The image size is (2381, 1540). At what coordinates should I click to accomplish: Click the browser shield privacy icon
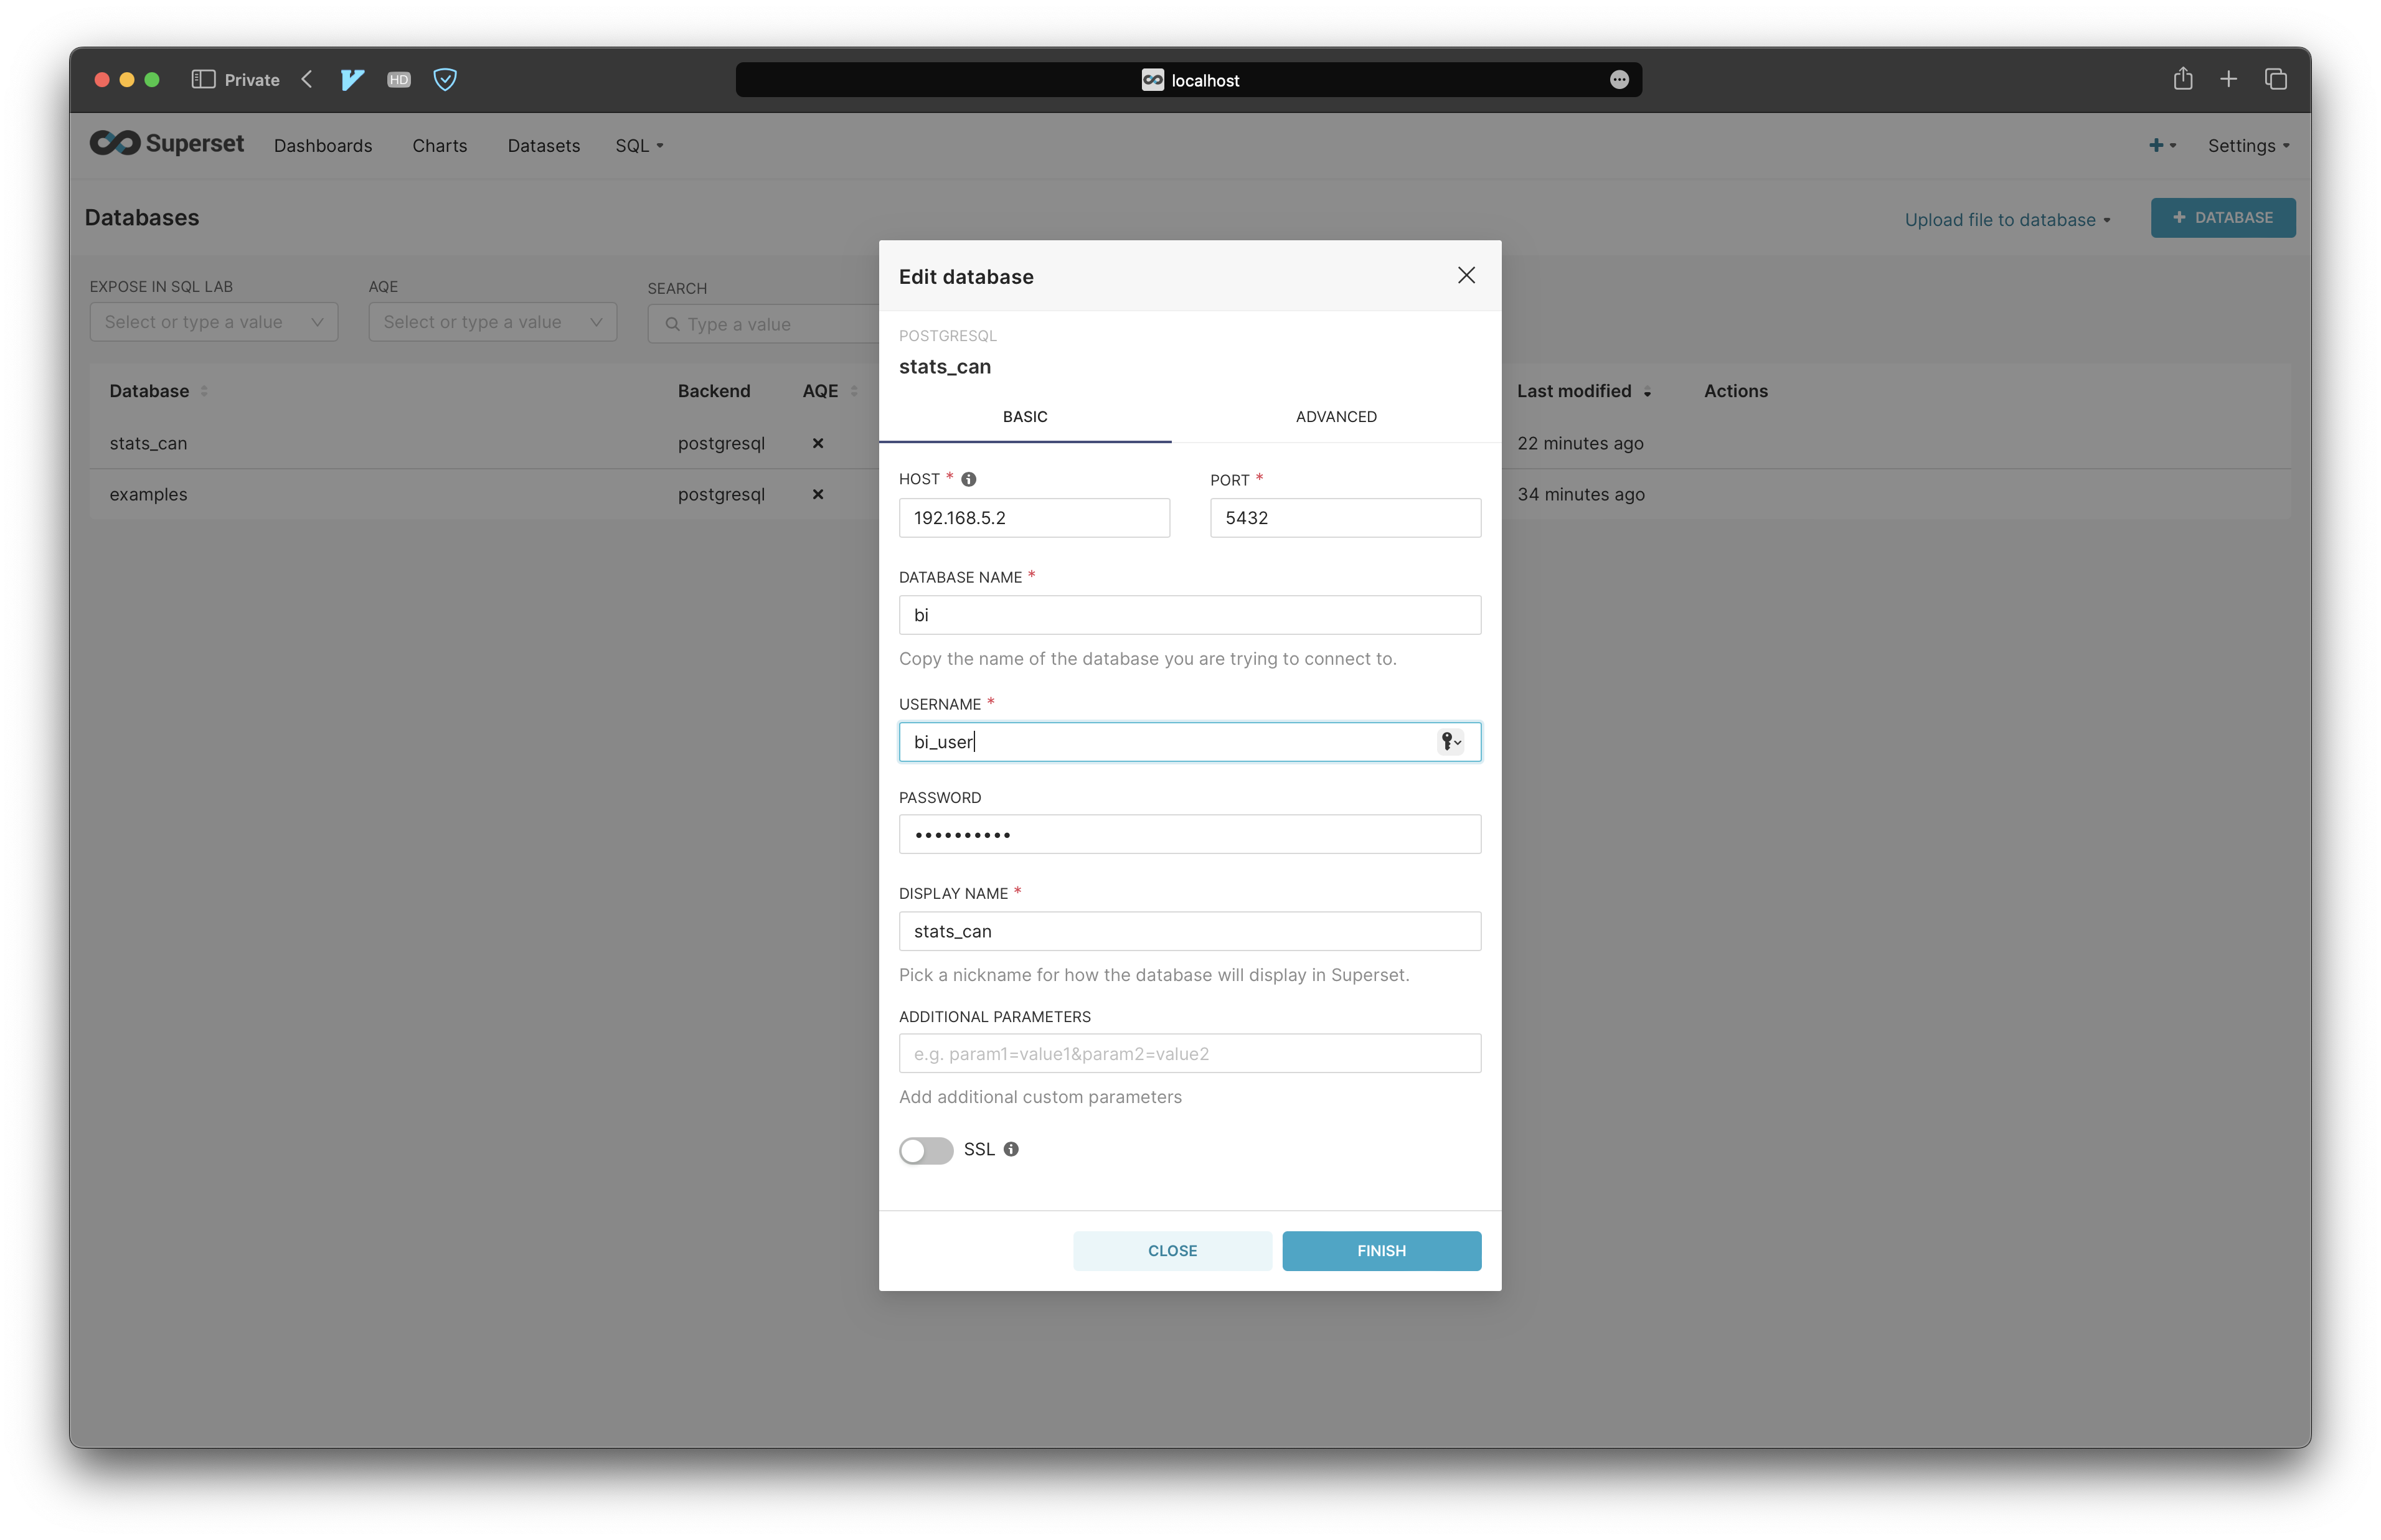(x=445, y=80)
